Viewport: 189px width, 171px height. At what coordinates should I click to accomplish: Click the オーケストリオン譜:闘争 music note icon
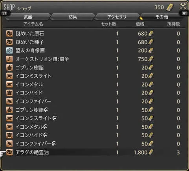click(x=9, y=59)
